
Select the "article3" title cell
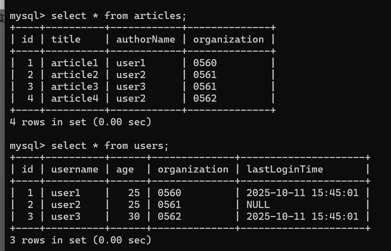coord(74,87)
